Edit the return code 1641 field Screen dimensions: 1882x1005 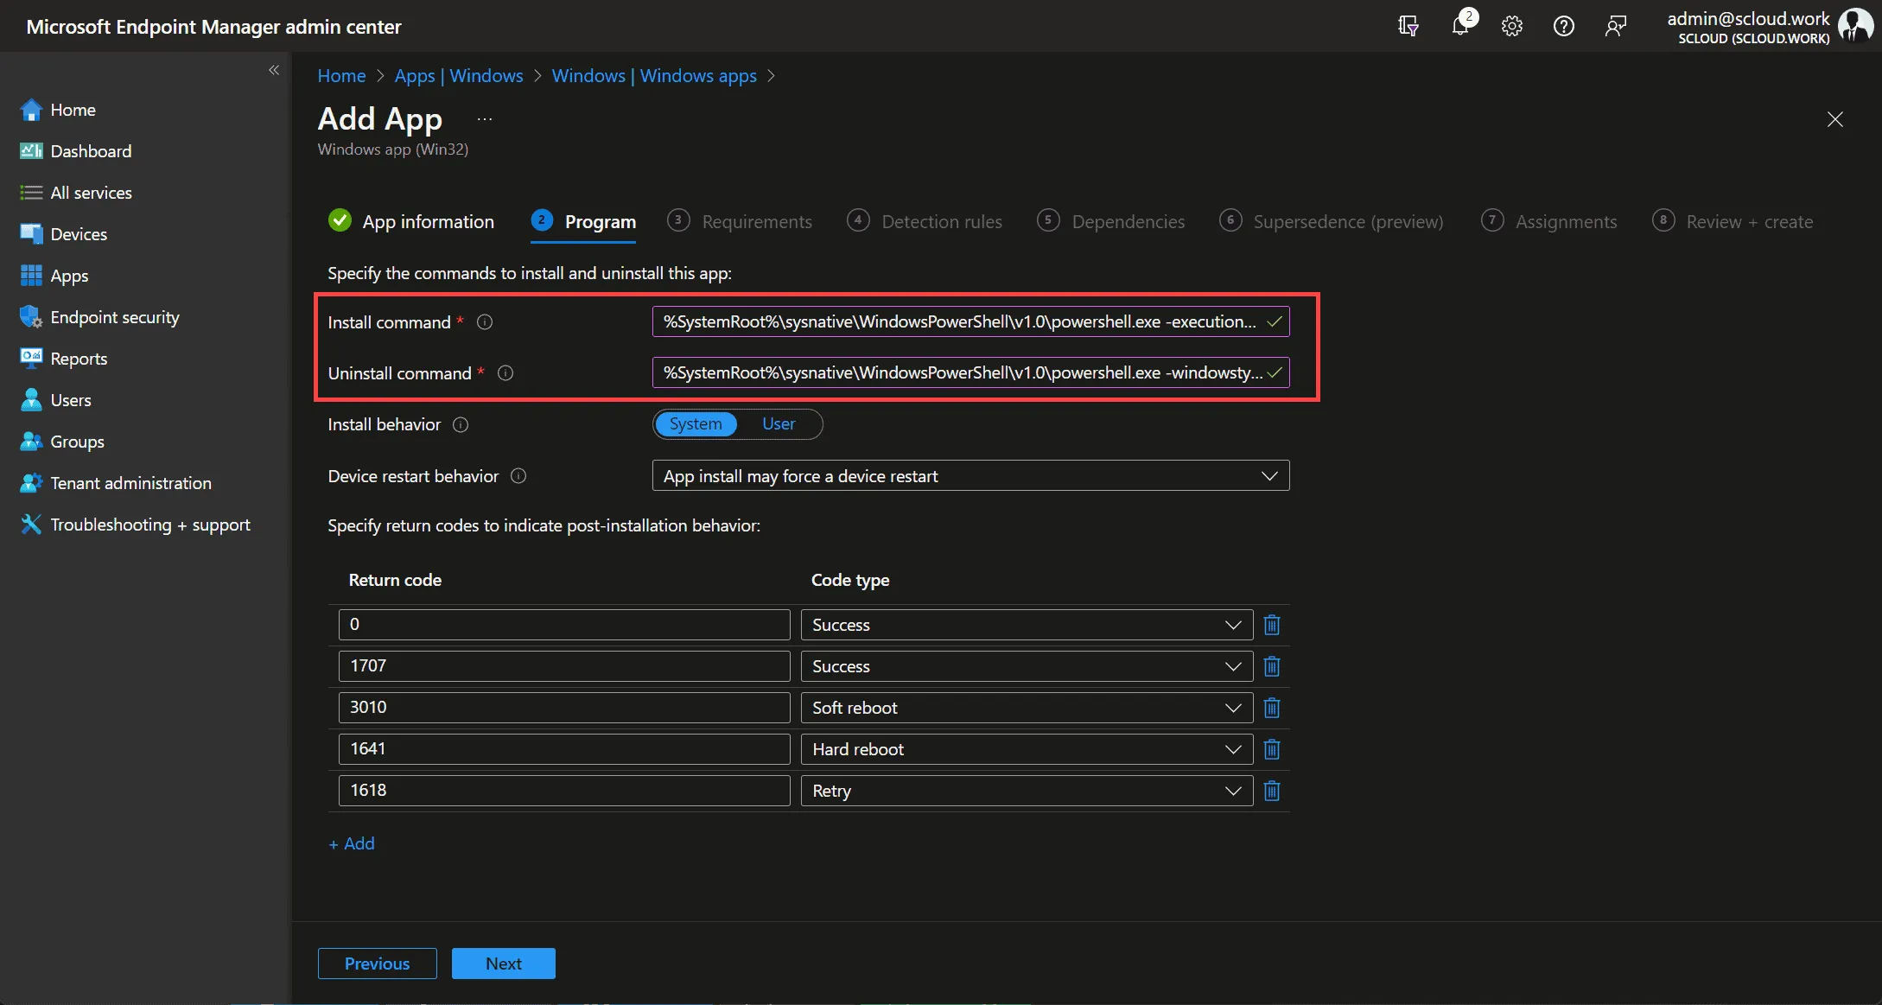pos(564,749)
